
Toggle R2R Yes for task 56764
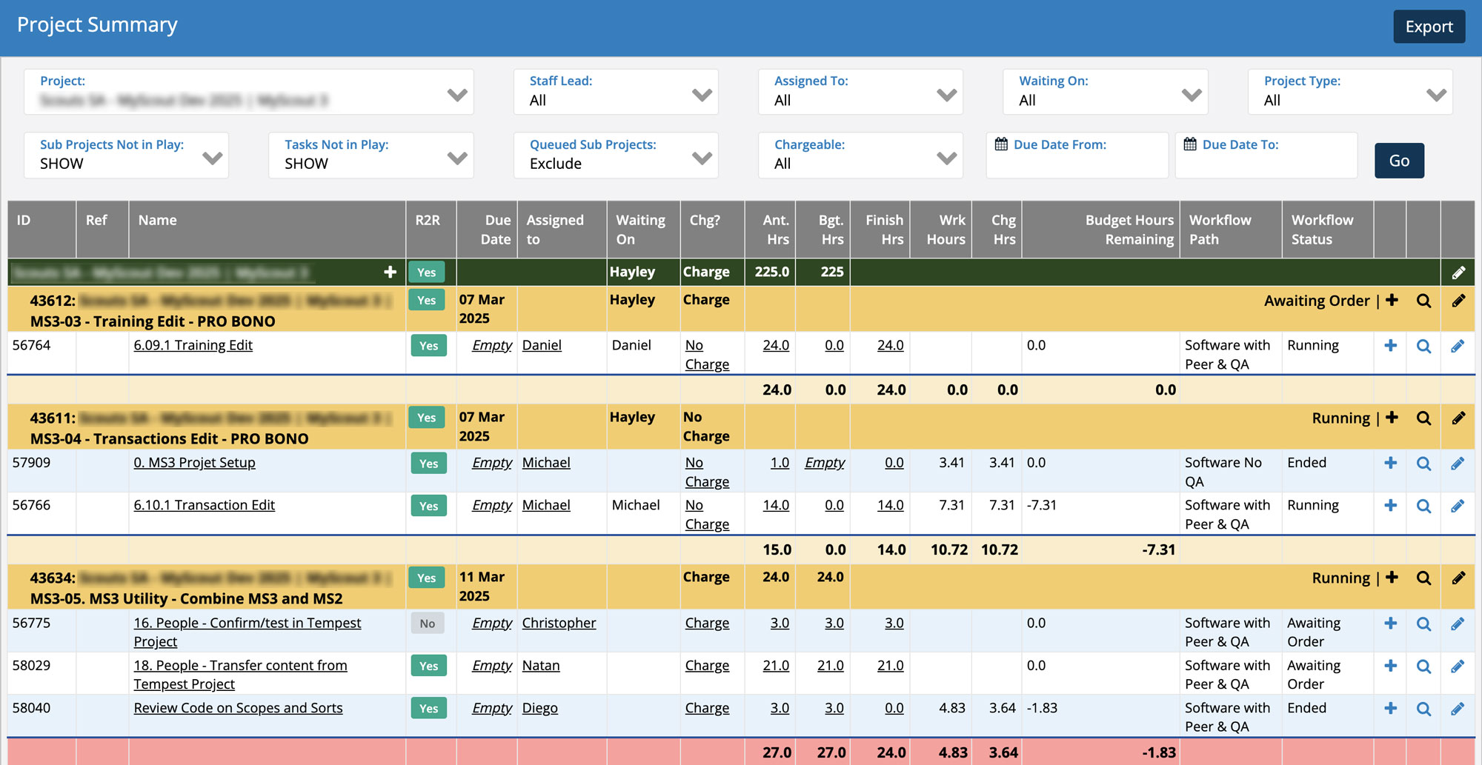[x=429, y=346]
